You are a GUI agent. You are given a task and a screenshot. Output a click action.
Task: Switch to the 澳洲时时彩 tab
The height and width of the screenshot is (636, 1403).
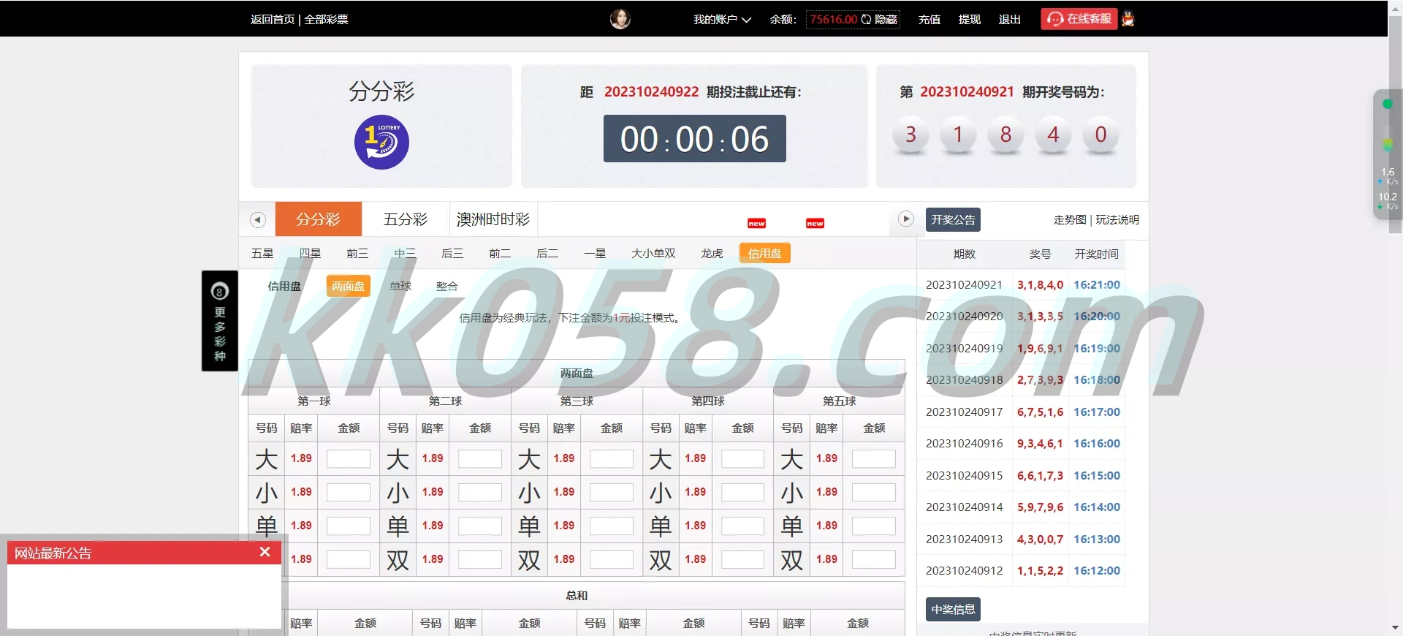[x=493, y=219]
